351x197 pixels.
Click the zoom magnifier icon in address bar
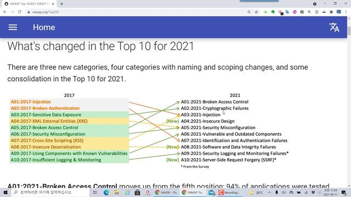coord(249,12)
